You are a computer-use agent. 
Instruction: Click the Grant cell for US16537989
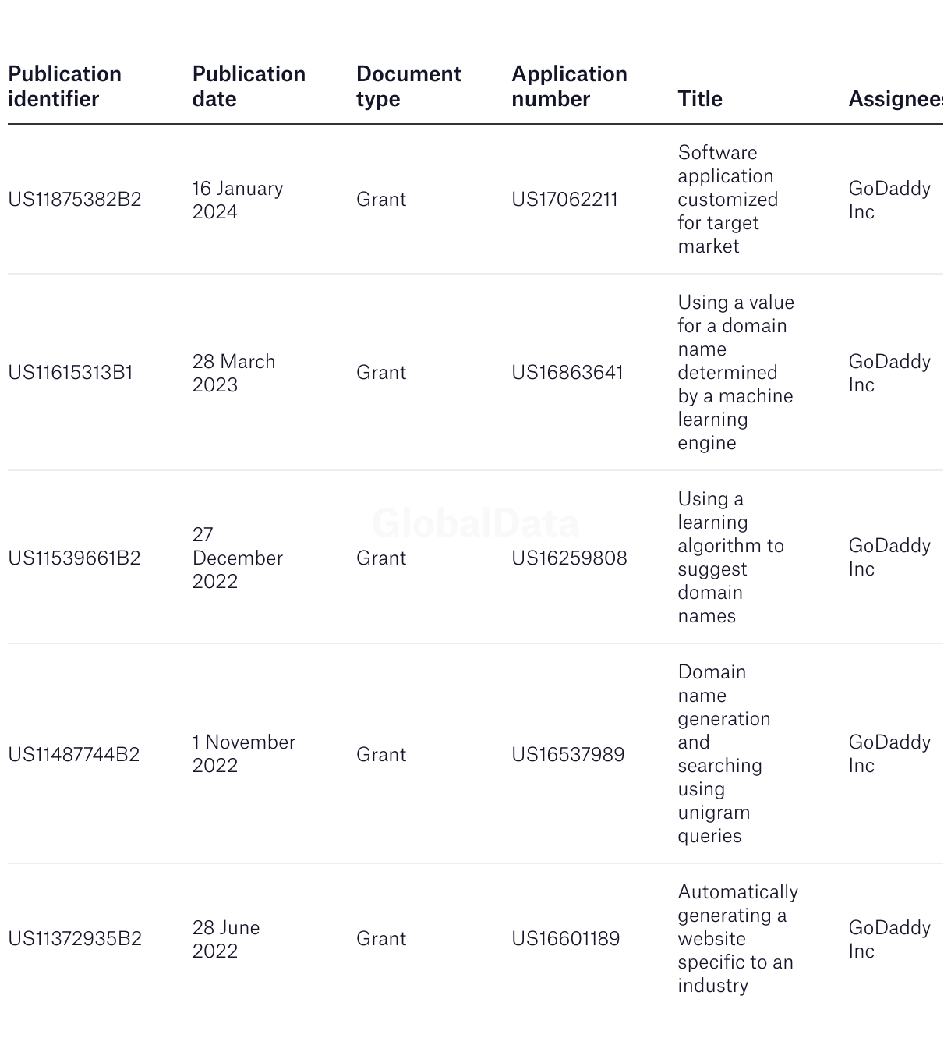(x=381, y=755)
